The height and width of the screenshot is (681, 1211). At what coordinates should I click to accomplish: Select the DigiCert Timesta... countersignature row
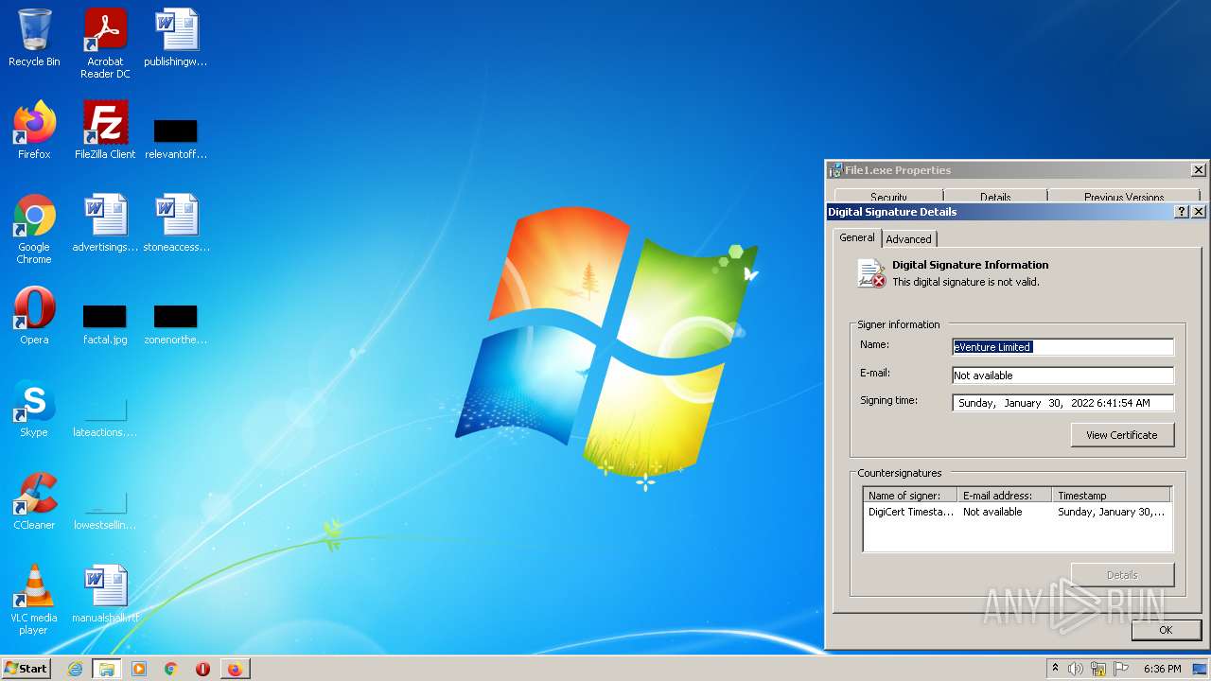coord(1017,512)
